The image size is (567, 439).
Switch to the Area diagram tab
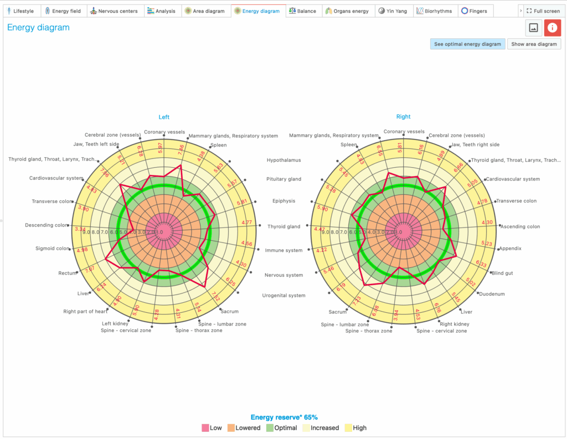coord(205,11)
